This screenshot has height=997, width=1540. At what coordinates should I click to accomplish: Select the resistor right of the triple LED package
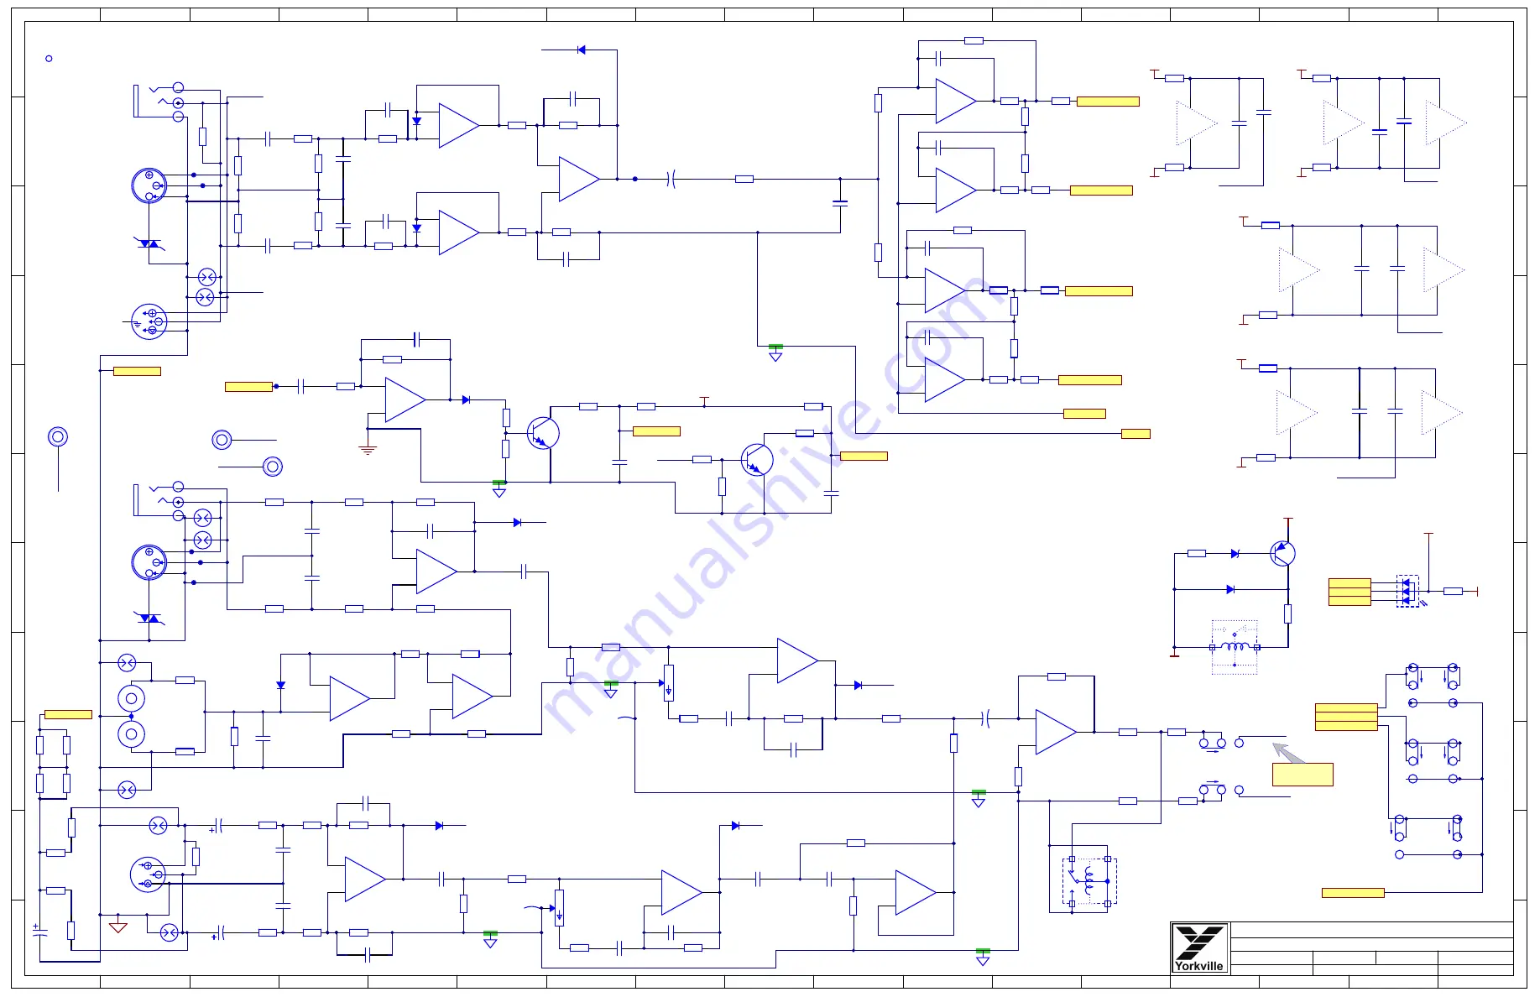click(1453, 592)
